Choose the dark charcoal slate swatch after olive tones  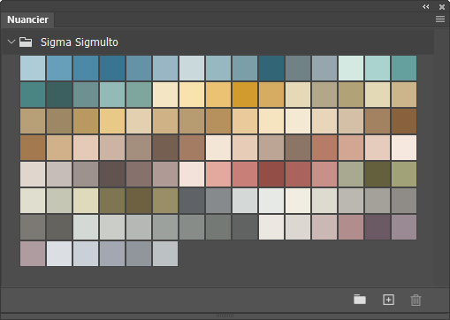pos(192,201)
